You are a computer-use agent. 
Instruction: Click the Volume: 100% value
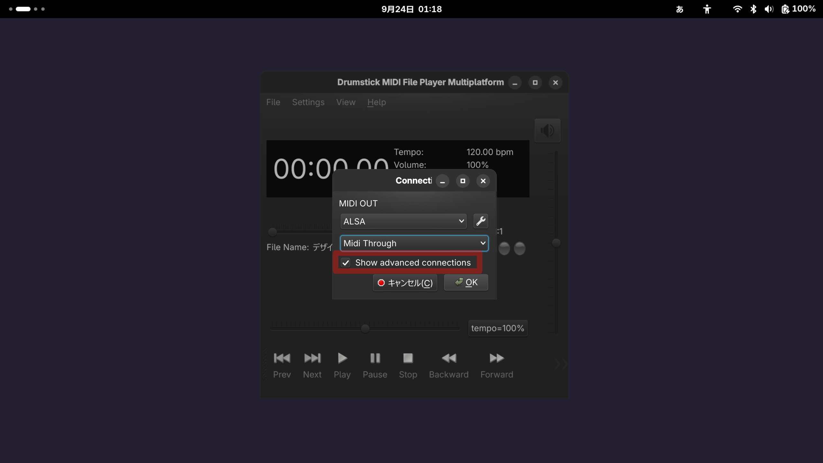pyautogui.click(x=477, y=165)
